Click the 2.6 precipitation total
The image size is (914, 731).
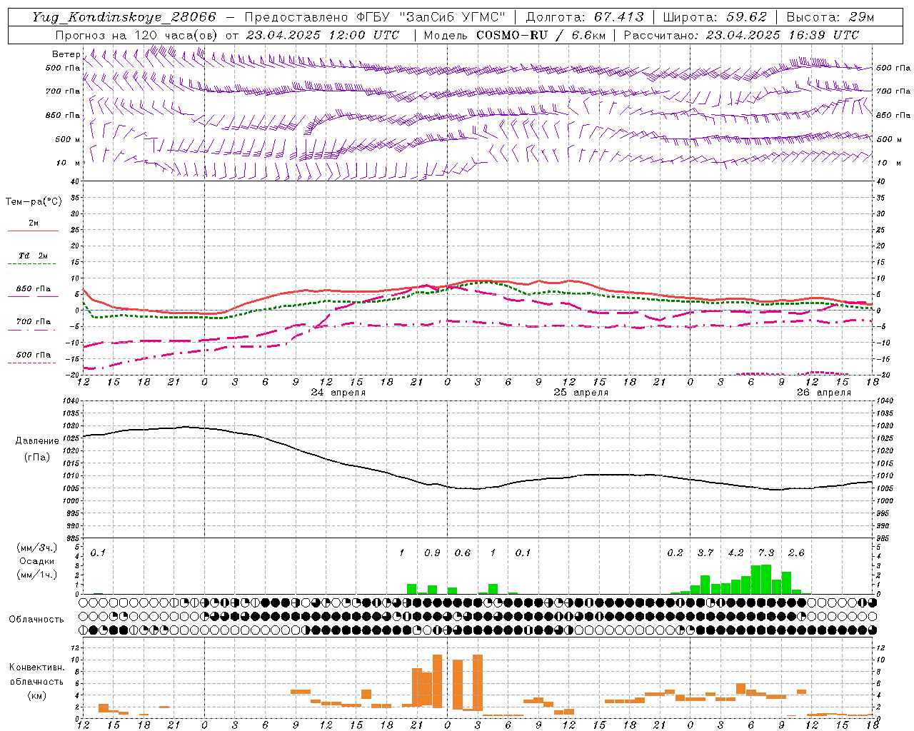click(796, 553)
